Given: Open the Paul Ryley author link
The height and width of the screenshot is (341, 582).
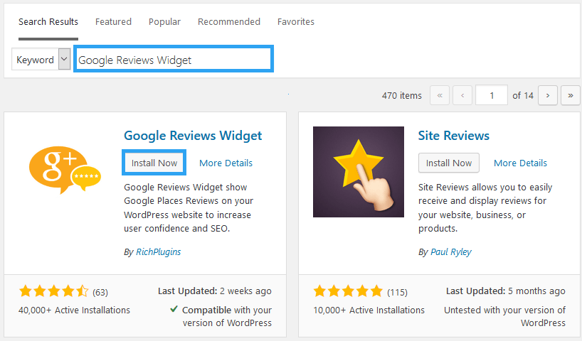Looking at the screenshot, I should coord(450,252).
